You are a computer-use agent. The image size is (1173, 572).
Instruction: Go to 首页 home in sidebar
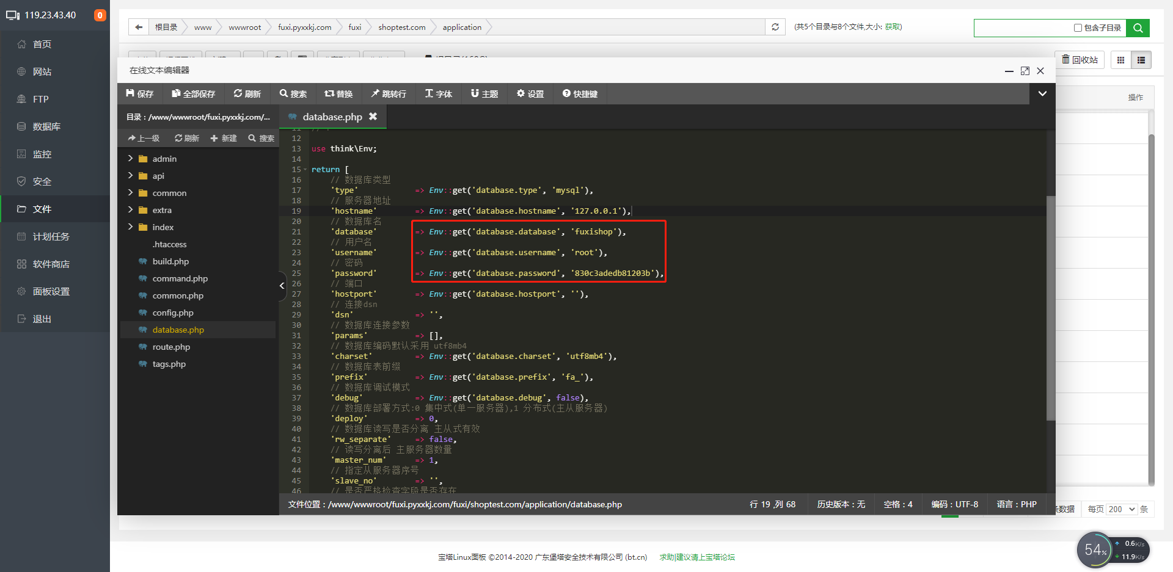pyautogui.click(x=55, y=44)
